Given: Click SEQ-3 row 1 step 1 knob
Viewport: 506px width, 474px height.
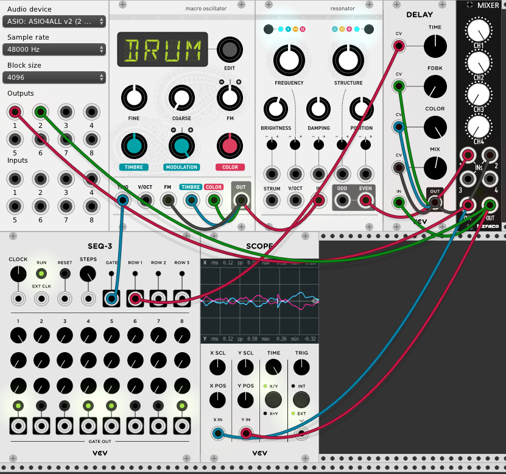Looking at the screenshot, I should 18,336.
